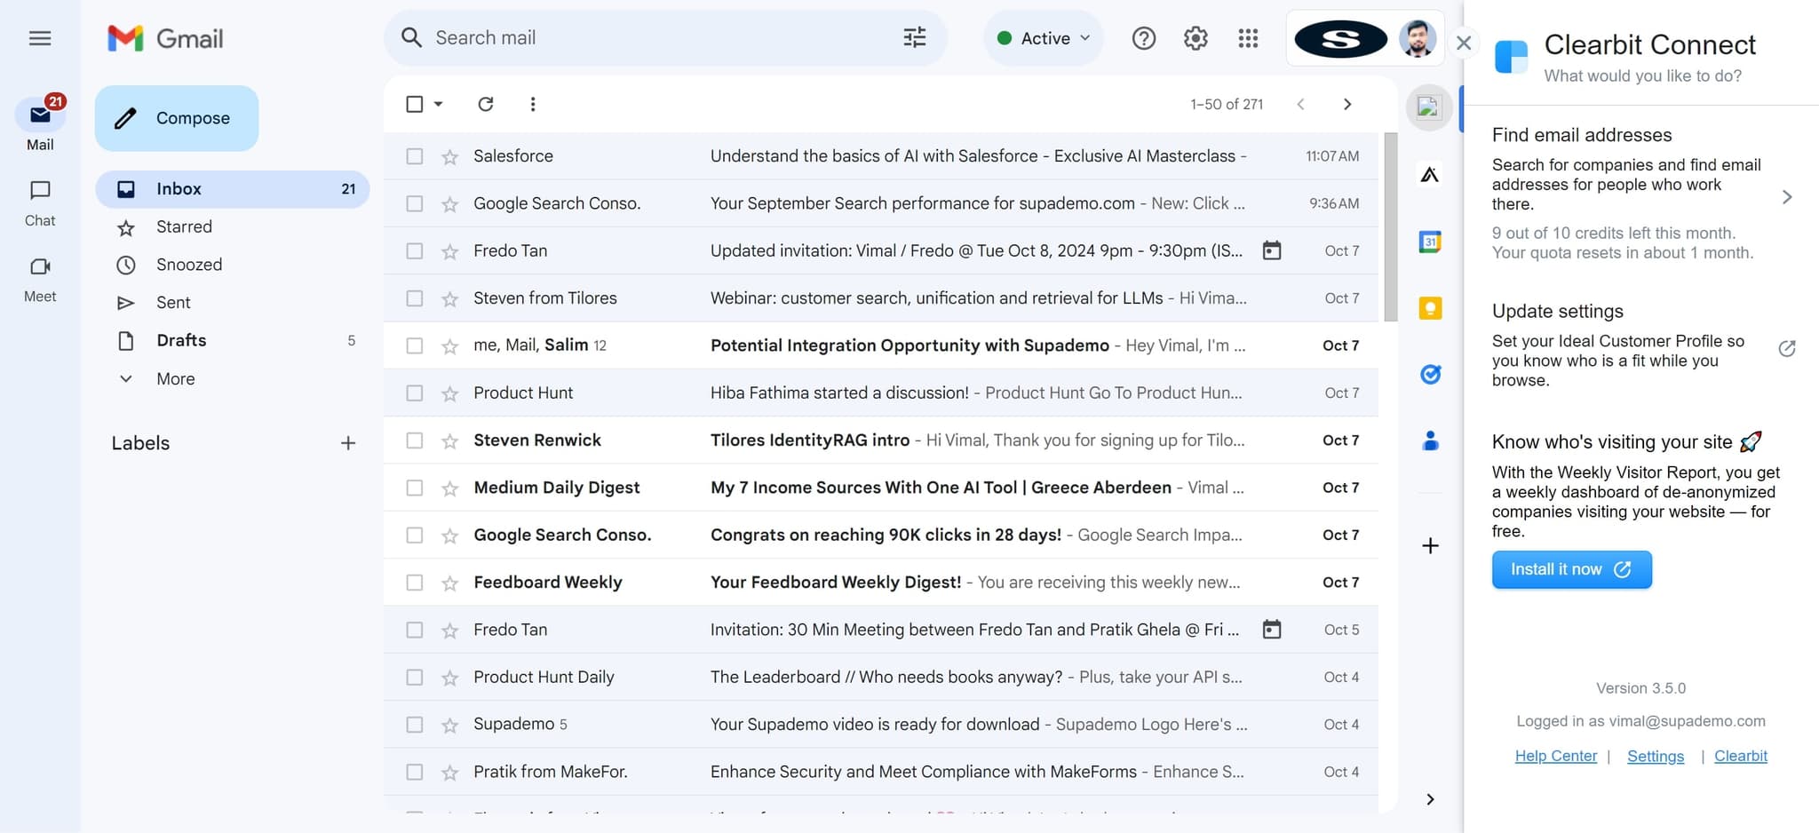
Task: Open Google Calendar in the side panel
Action: click(x=1429, y=242)
